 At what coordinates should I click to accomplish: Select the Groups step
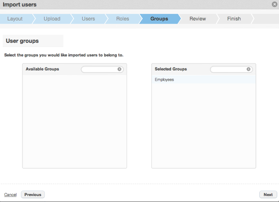(x=159, y=19)
